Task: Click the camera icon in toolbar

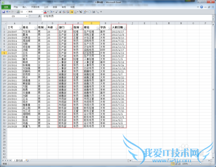Action: [94, 12]
